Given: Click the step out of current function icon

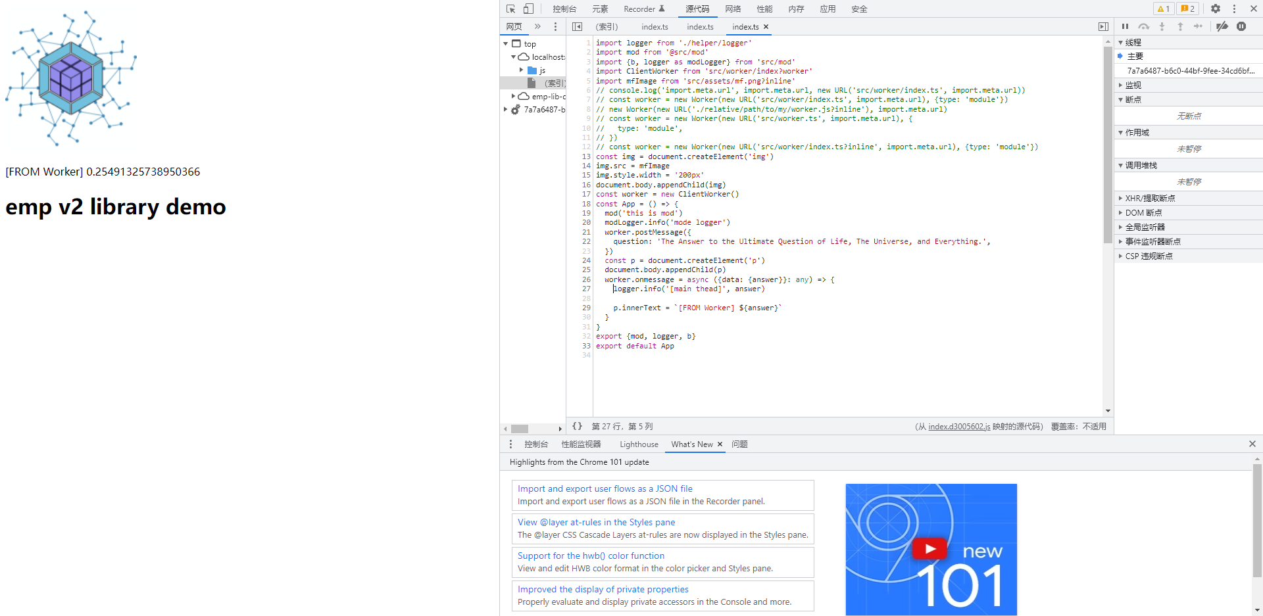Looking at the screenshot, I should (1180, 26).
